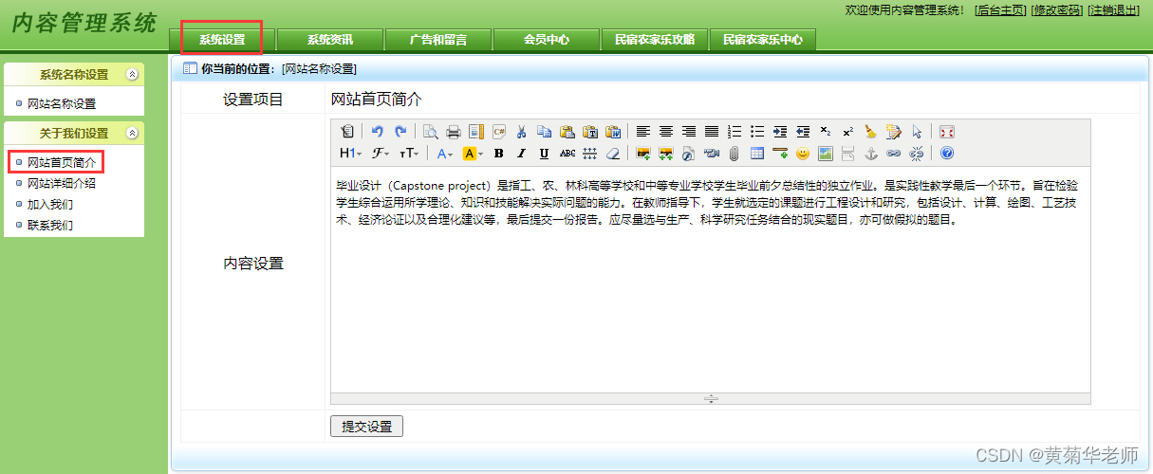Open the font size dropdown

click(x=408, y=153)
